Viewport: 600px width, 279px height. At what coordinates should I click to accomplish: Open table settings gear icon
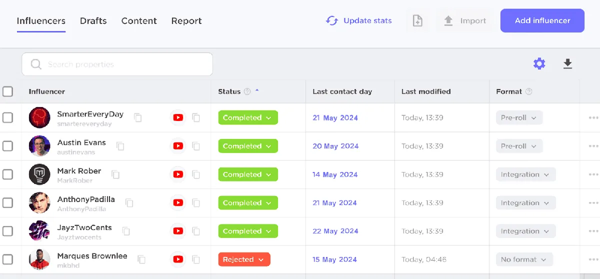pyautogui.click(x=539, y=63)
